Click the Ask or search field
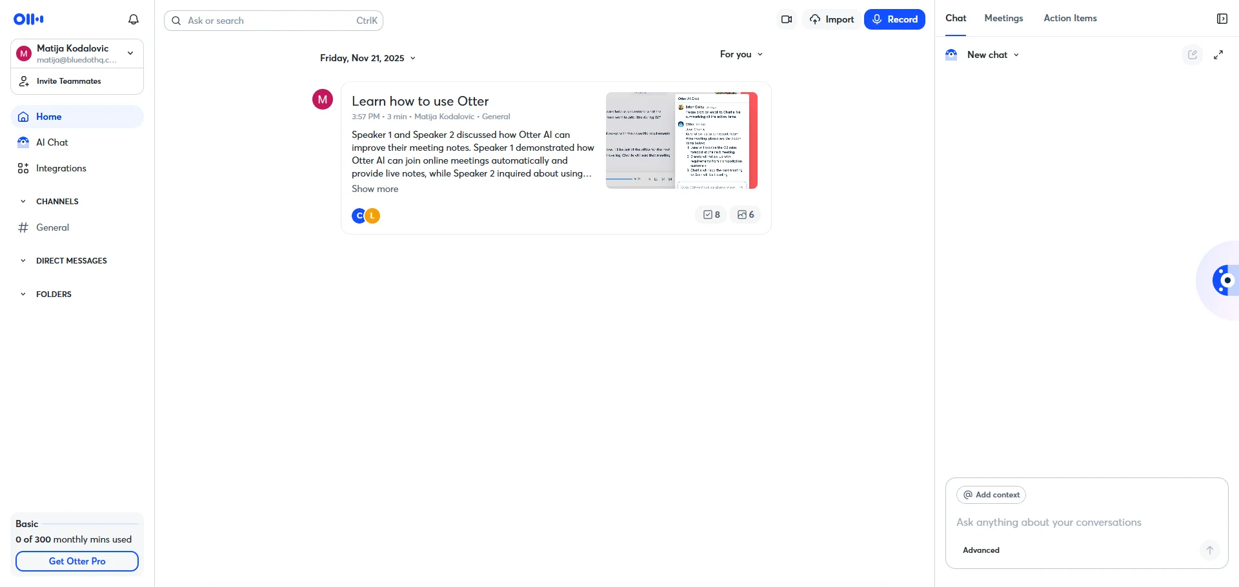 point(274,21)
